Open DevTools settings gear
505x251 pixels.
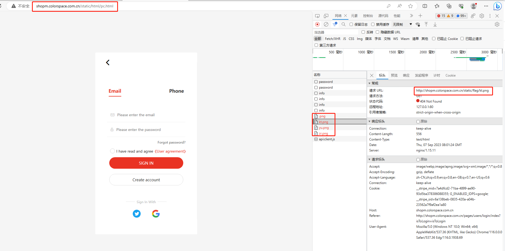point(482,16)
